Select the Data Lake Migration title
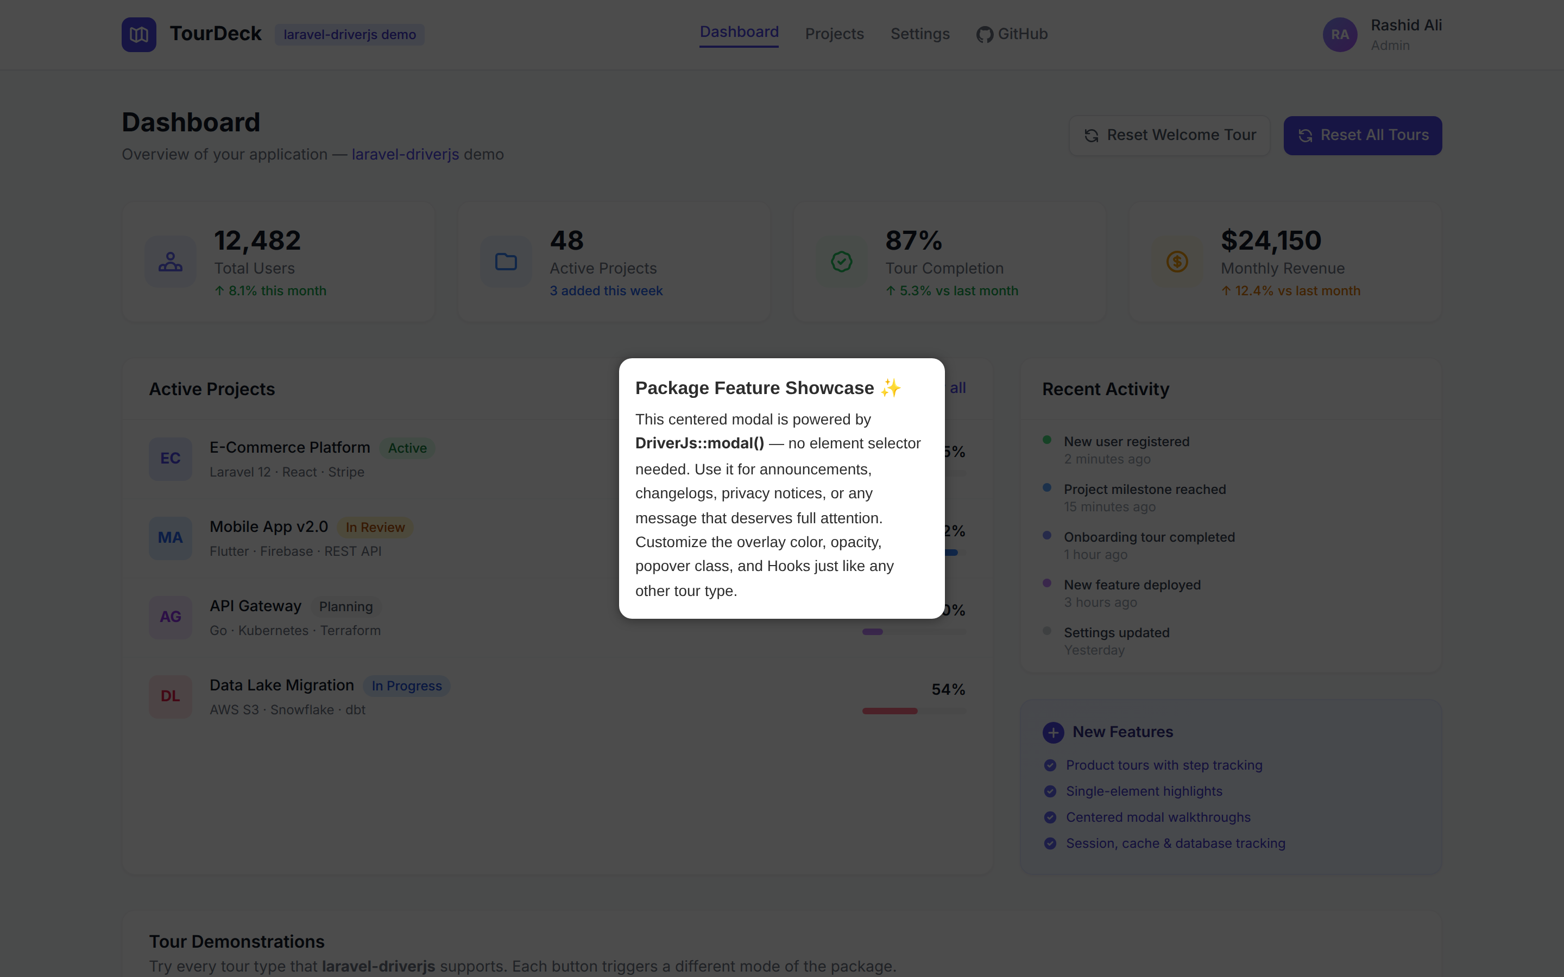Screen dimensions: 1564x977 tap(282, 686)
